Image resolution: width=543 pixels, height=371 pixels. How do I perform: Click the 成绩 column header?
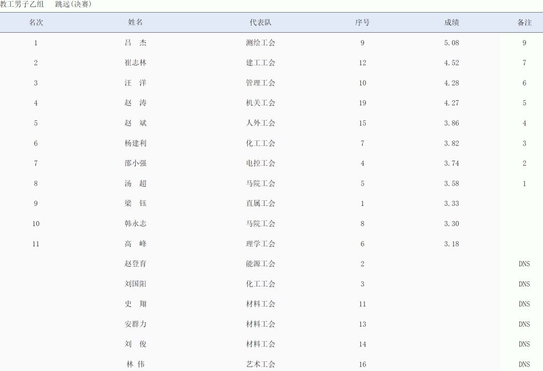(451, 23)
